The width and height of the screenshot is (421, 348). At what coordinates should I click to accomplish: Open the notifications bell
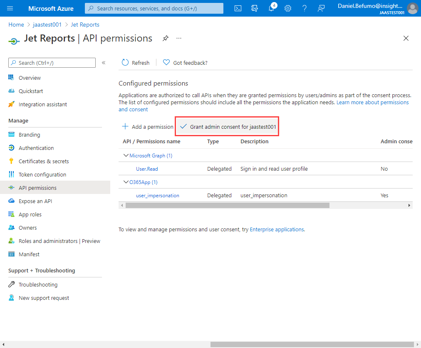(x=271, y=8)
